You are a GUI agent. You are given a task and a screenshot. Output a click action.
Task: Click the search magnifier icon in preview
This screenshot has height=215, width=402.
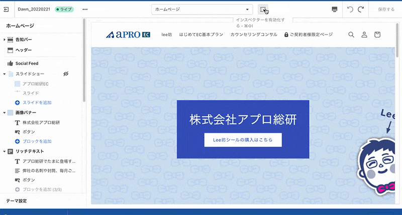351,35
